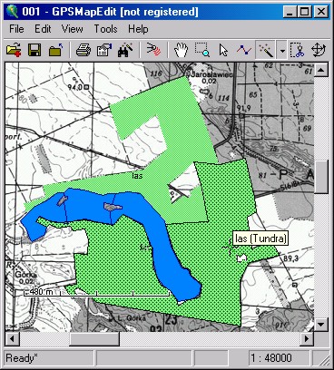Click the 480 m scale bar label
Viewport: 334px width, 370px height.
41,292
